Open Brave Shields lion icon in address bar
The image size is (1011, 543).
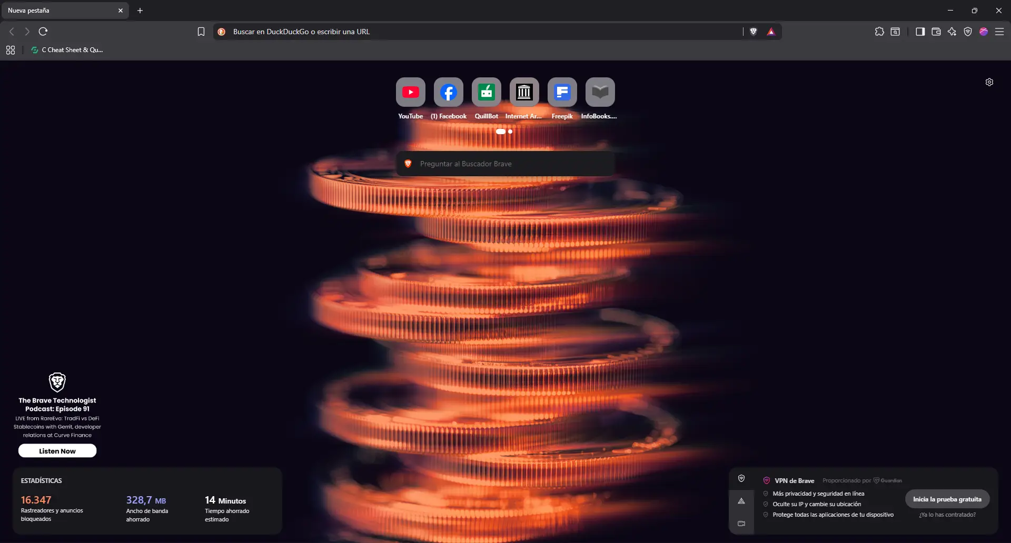pos(754,32)
